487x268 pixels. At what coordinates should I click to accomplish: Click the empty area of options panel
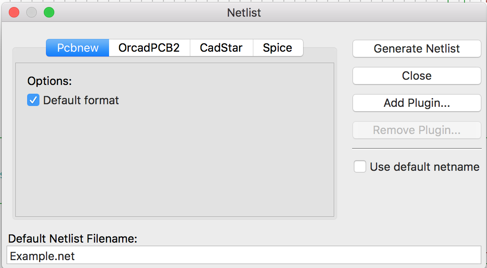175,166
